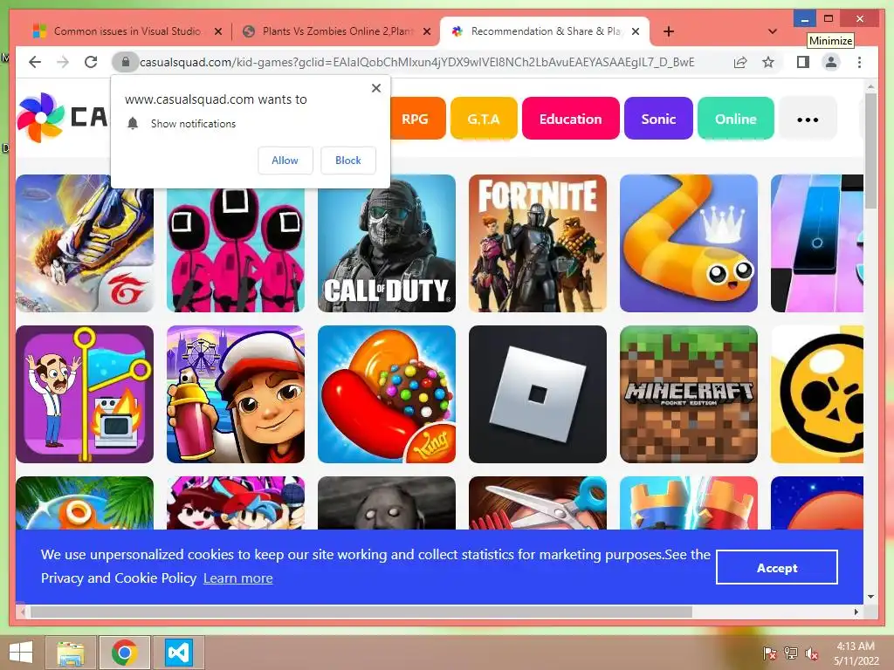894x670 pixels.
Task: Click the forward navigation arrow
Action: 63,62
